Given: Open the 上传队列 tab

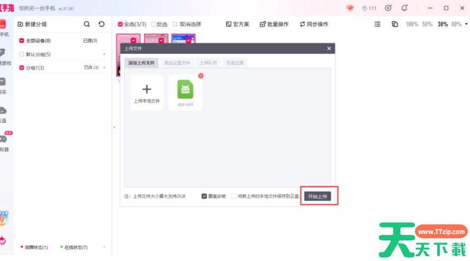Looking at the screenshot, I should (208, 63).
